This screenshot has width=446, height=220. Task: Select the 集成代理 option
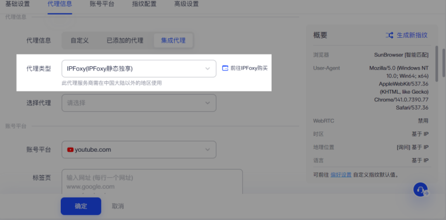pyautogui.click(x=173, y=40)
